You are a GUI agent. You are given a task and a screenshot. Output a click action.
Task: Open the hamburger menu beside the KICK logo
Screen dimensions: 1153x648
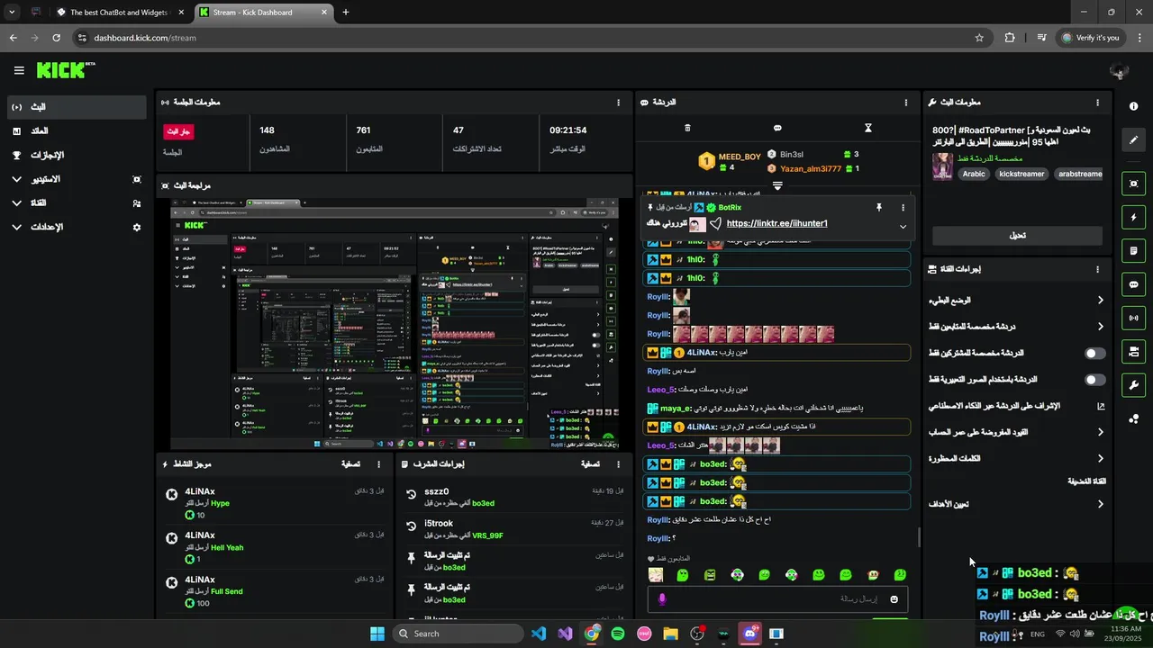click(x=19, y=70)
